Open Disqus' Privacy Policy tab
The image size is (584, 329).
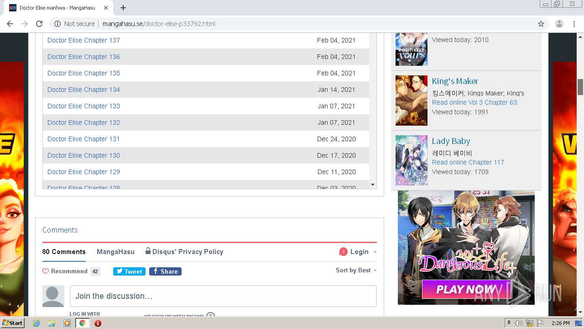pyautogui.click(x=184, y=252)
